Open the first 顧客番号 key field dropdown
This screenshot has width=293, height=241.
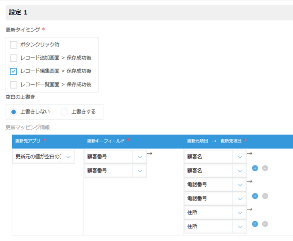click(x=115, y=157)
